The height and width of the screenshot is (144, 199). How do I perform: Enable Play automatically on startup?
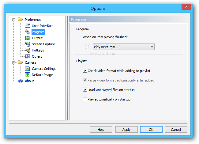pyautogui.click(x=85, y=99)
